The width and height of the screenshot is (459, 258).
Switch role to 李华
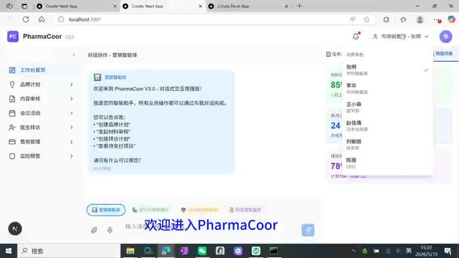387,88
